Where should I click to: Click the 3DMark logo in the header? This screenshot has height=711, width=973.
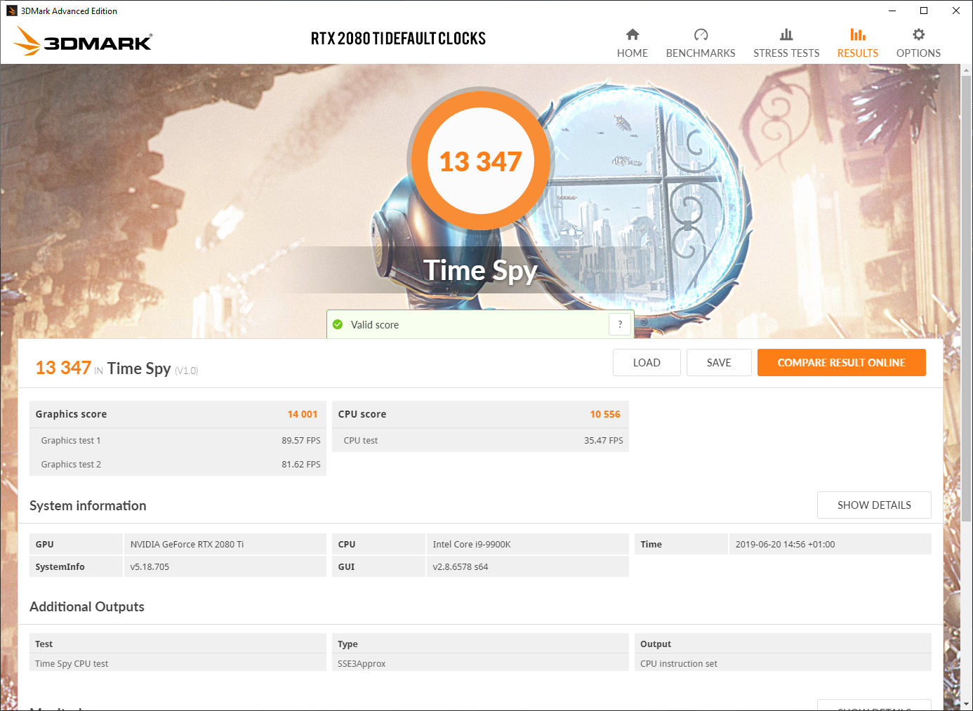pos(83,41)
